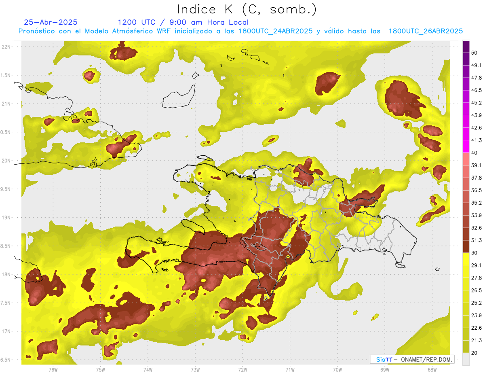
Task: Click the "43.9" color bar label
Action: click(x=477, y=115)
